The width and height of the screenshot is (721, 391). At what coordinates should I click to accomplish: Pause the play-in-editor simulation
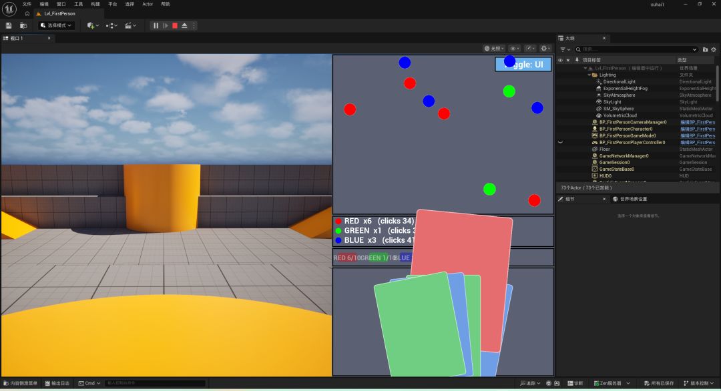tap(156, 26)
